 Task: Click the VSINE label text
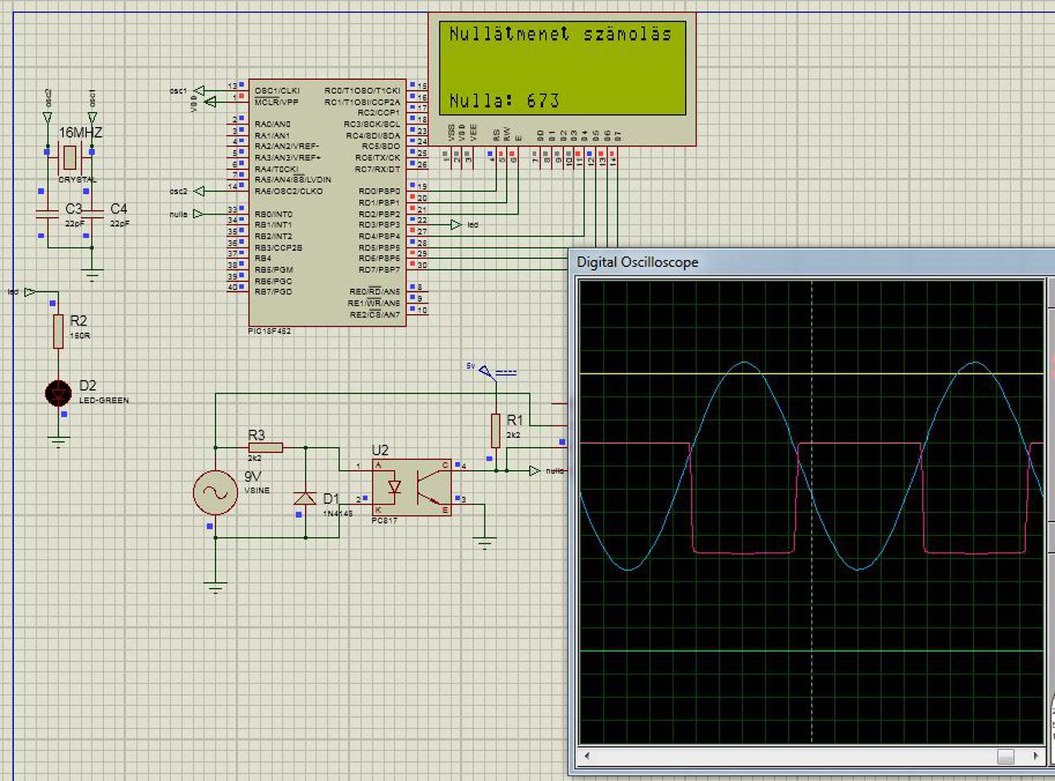point(256,490)
